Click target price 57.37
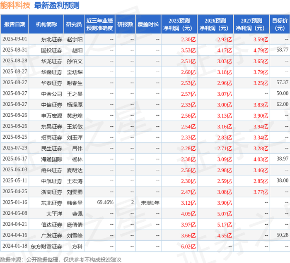Screen dimensions: 290x263 283,83
